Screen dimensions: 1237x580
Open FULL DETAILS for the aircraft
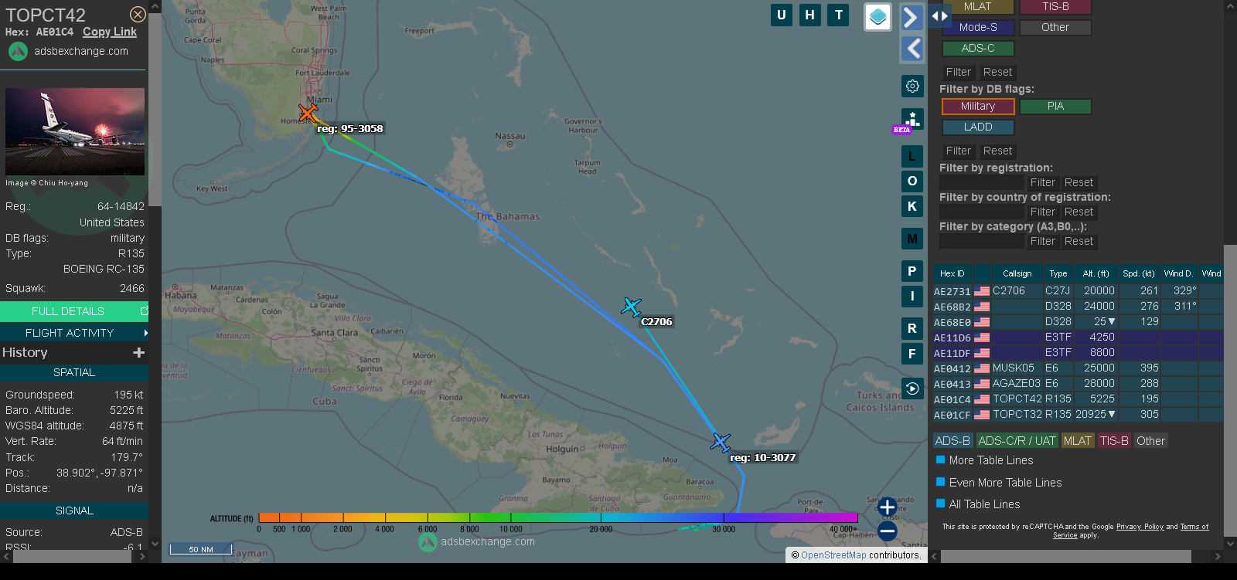coord(74,311)
